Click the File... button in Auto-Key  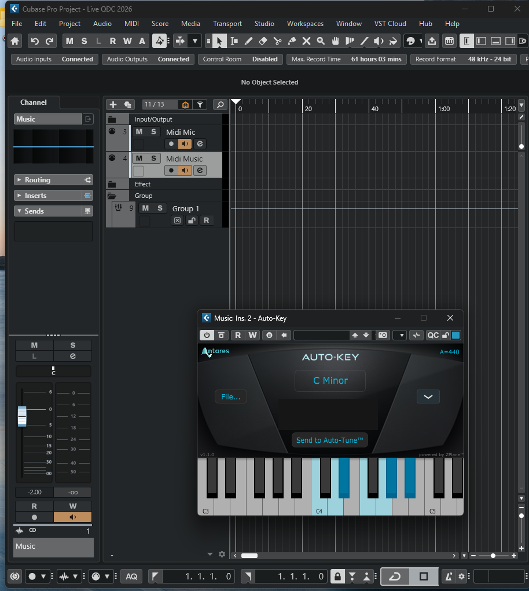coord(230,397)
